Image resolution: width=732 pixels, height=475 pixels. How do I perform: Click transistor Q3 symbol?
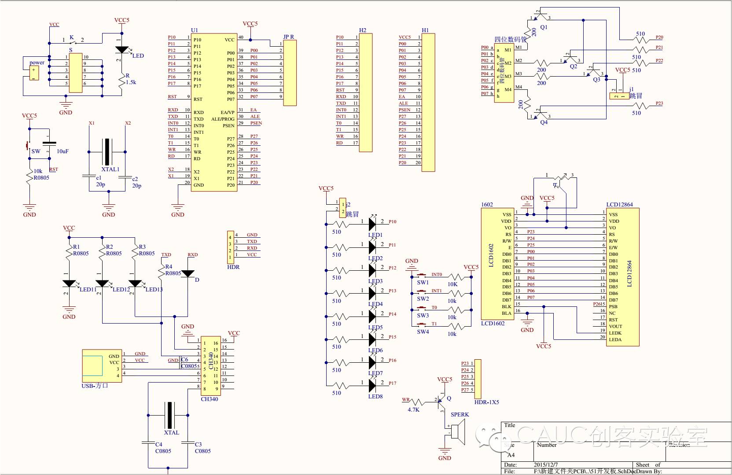click(593, 71)
